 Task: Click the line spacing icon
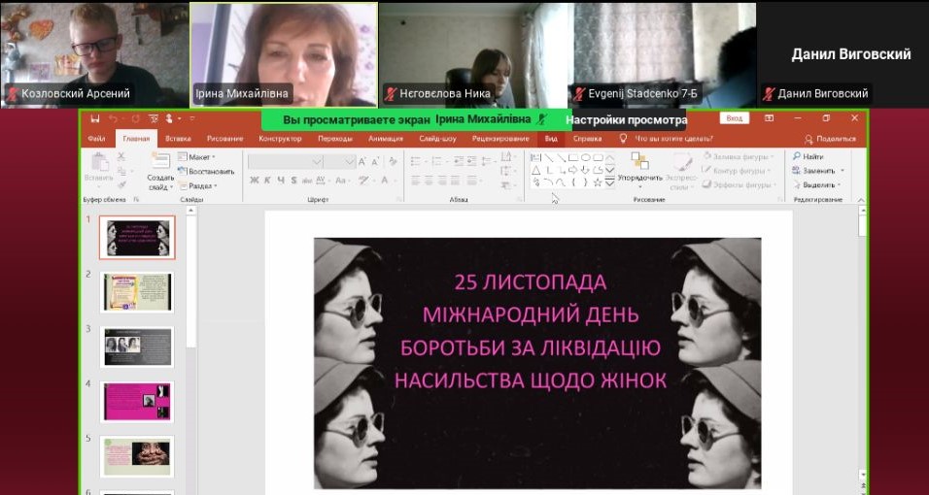(x=485, y=161)
